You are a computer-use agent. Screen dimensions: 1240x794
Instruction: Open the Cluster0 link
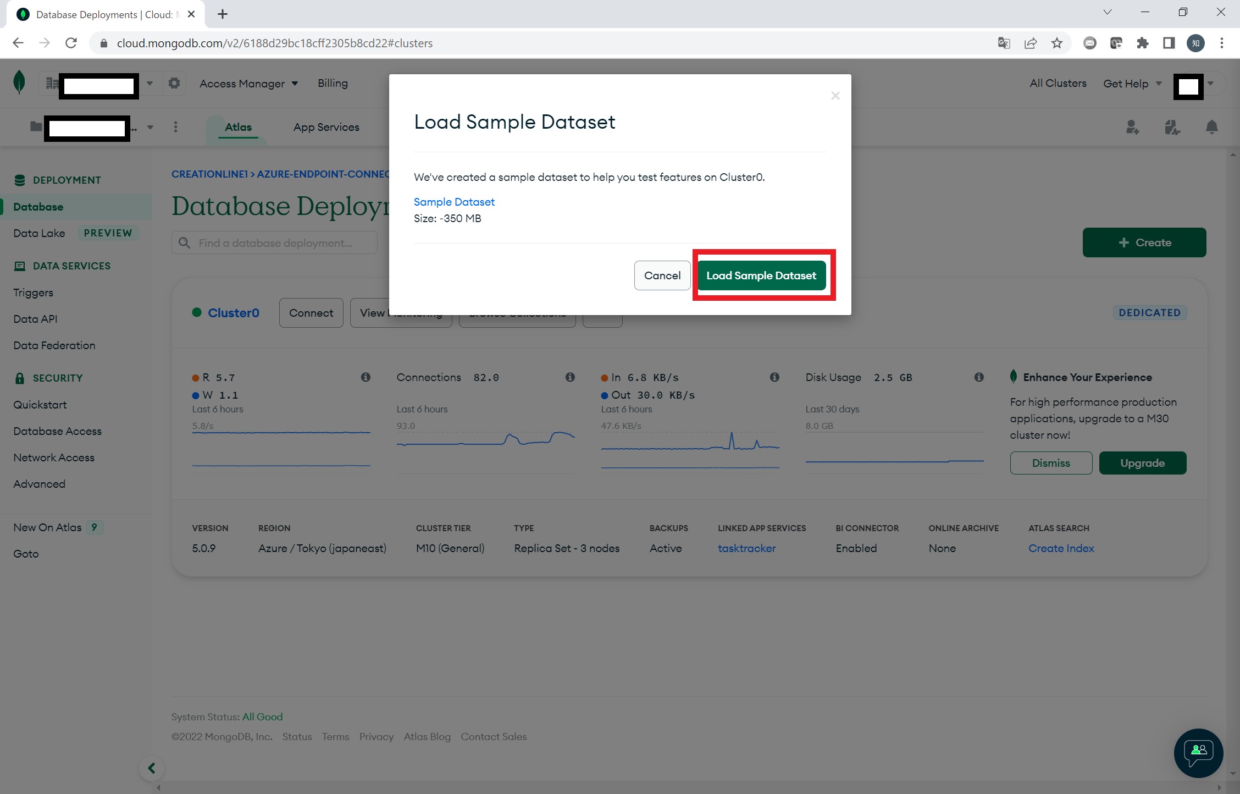click(233, 313)
